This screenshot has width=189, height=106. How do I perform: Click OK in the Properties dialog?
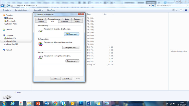pyautogui.click(x=56, y=78)
